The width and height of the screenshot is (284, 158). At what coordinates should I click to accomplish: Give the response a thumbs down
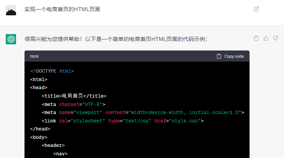pyautogui.click(x=276, y=38)
